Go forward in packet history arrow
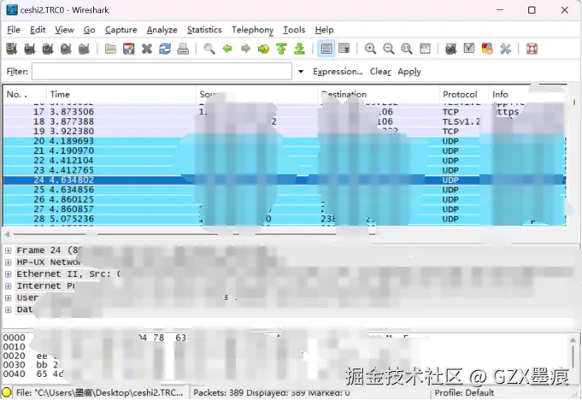 point(245,49)
